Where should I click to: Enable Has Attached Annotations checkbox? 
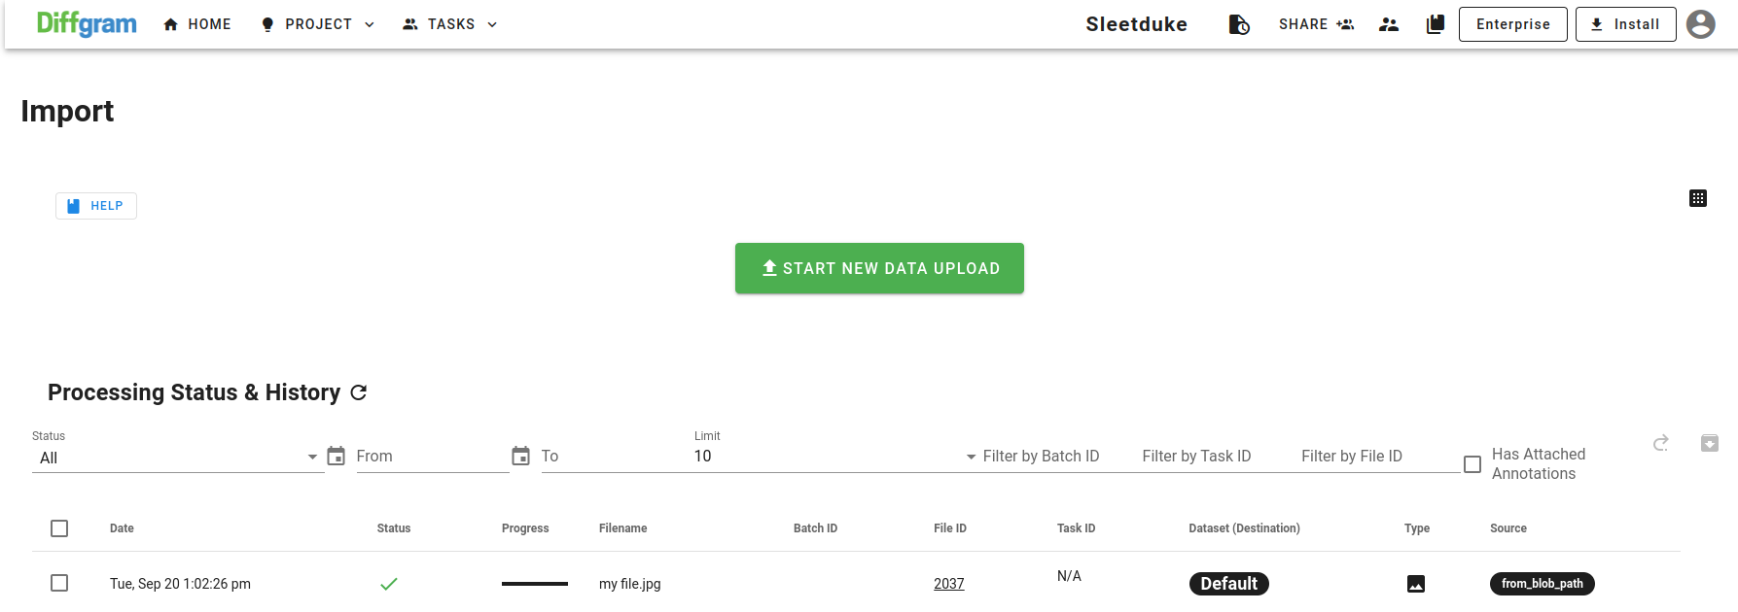[1472, 464]
